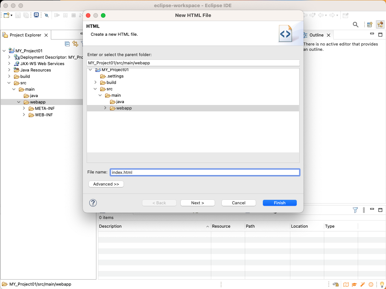This screenshot has width=386, height=289.
Task: Click Tip of the Day lightbulb icon
Action: click(x=382, y=284)
